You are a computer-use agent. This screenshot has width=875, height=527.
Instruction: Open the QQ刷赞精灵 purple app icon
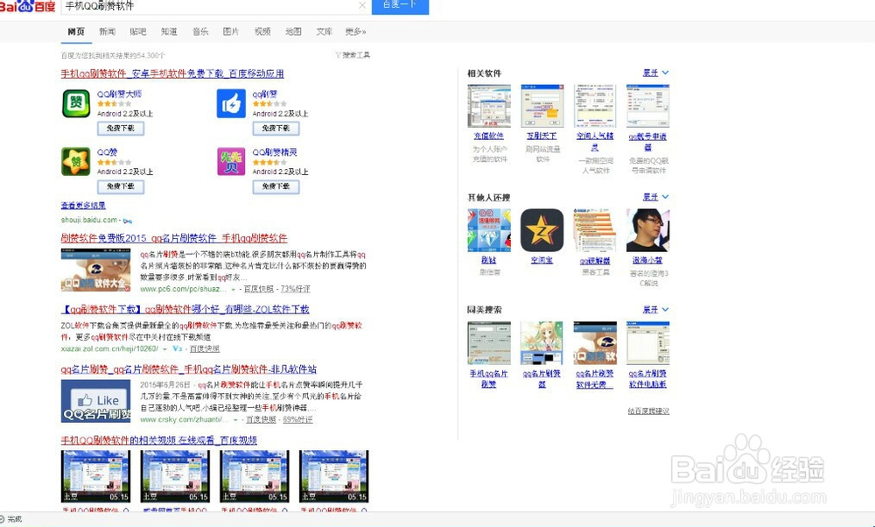[231, 161]
